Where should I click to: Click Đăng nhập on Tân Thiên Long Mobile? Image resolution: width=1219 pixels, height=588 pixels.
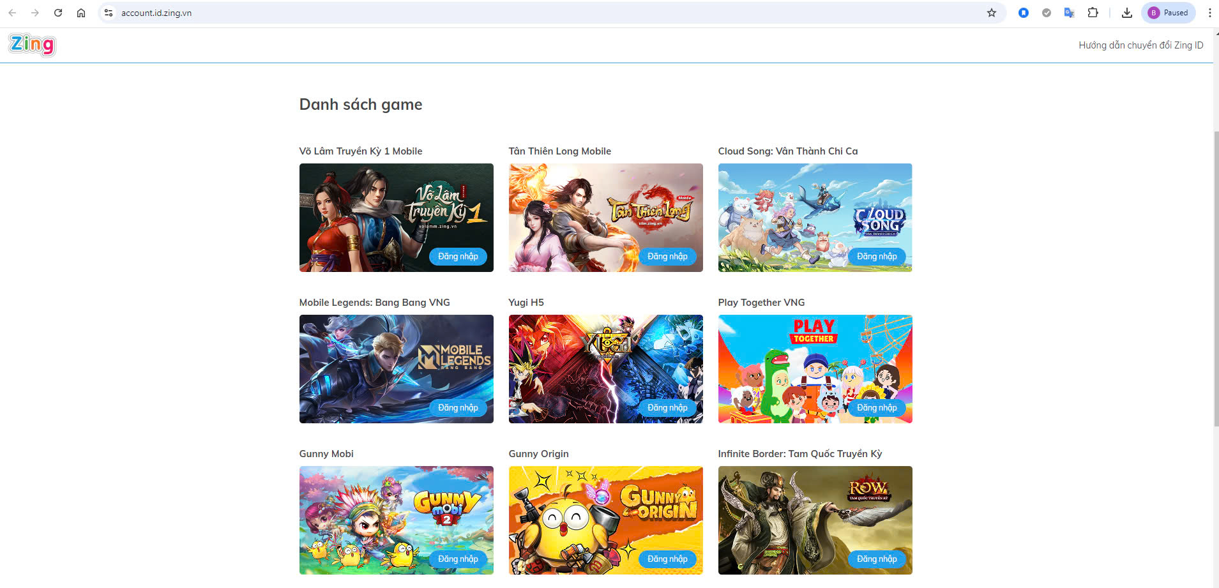point(667,257)
